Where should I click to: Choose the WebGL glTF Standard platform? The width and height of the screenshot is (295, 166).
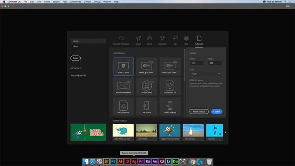(147, 66)
